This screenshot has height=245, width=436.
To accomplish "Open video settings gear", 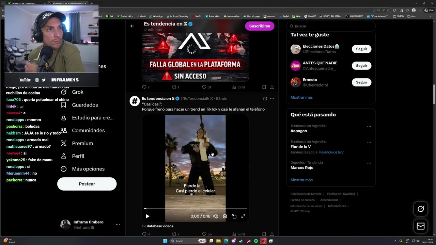I will 225,216.
